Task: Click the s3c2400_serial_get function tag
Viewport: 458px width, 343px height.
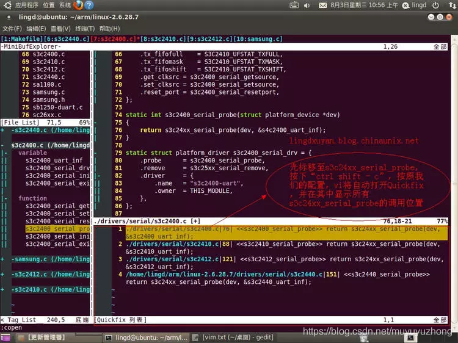Action: tap(57, 206)
